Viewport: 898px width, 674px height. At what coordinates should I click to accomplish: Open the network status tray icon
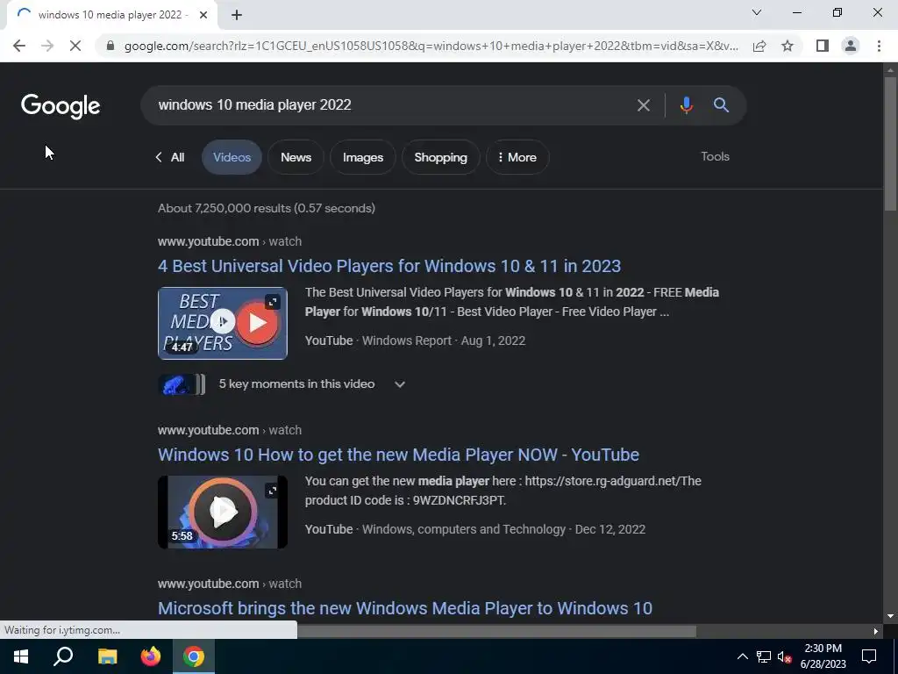coord(764,656)
